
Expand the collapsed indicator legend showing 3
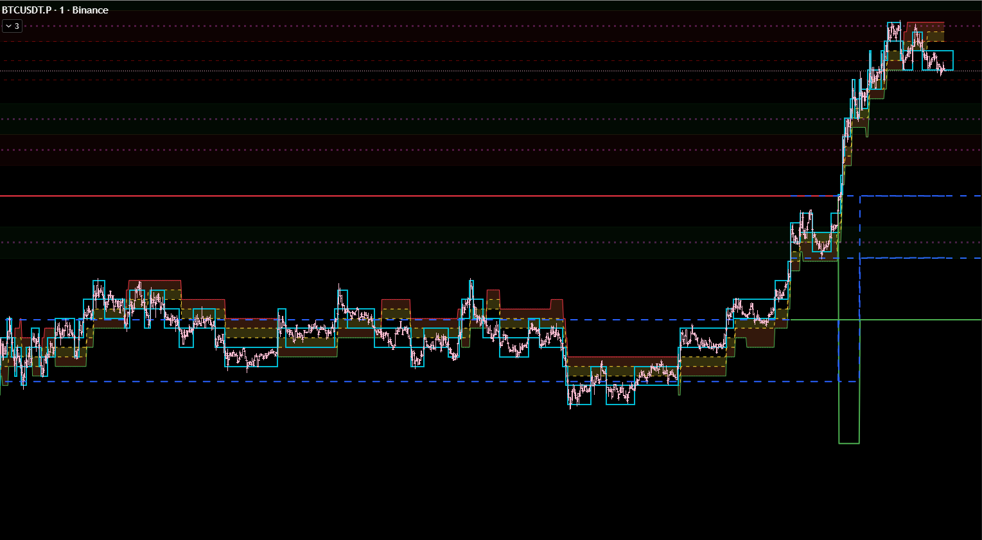(x=12, y=26)
